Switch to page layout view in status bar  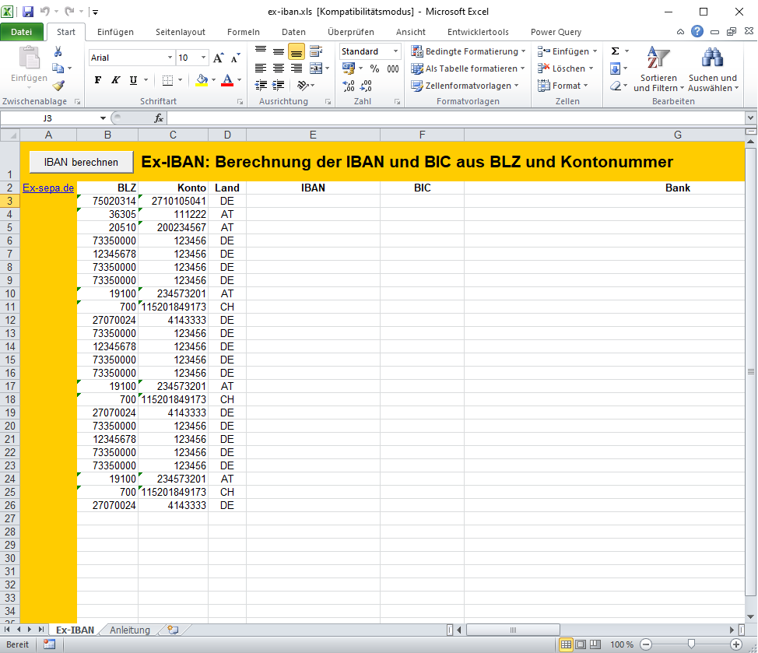pyautogui.click(x=581, y=644)
